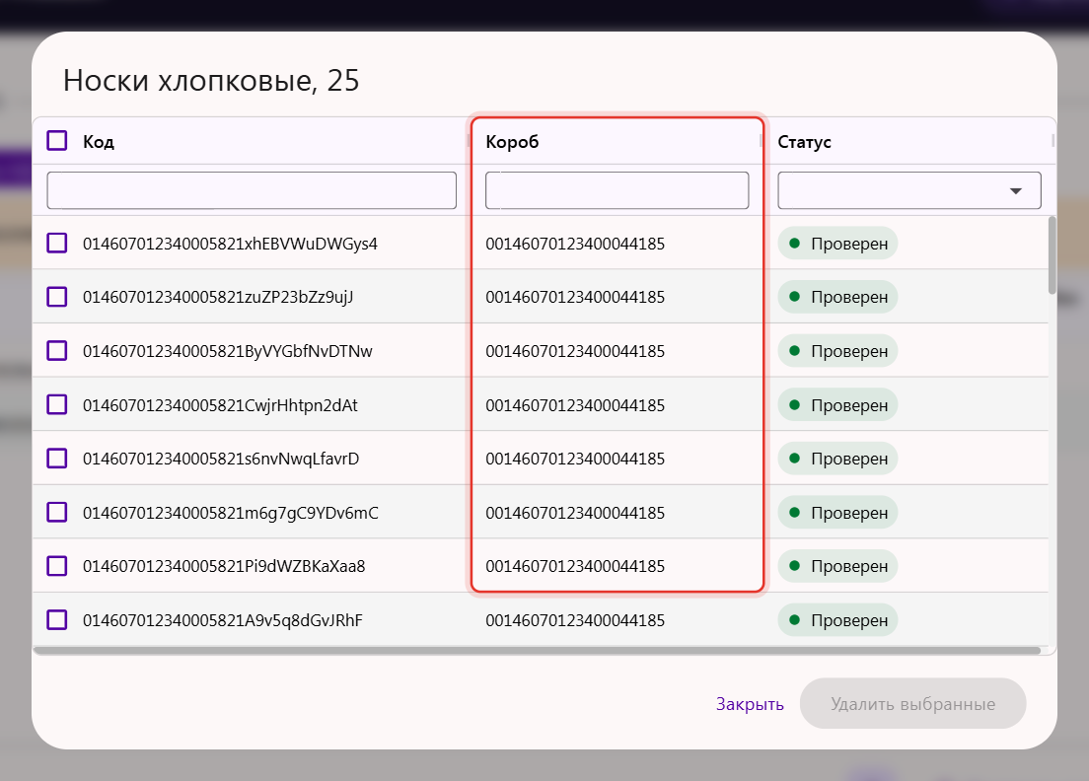Click the Закрыть link
The width and height of the screenshot is (1089, 781).
click(x=750, y=704)
